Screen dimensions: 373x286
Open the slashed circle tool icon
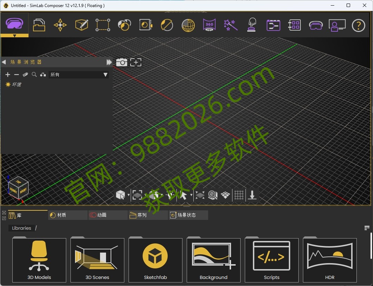tap(167, 25)
